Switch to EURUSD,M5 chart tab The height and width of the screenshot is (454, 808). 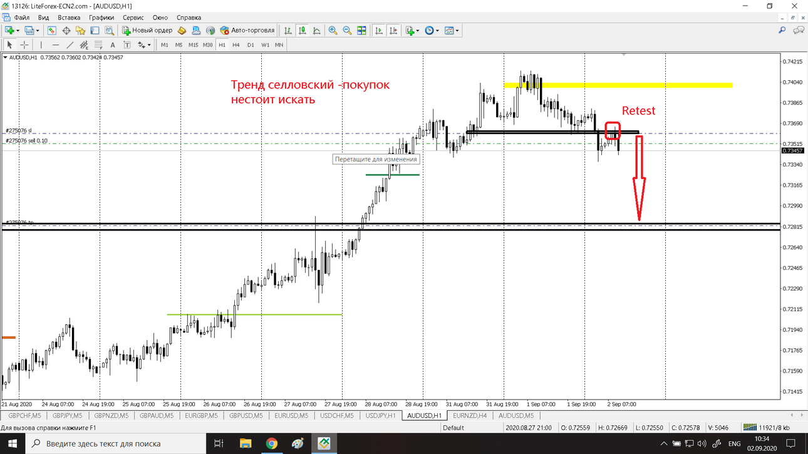(293, 415)
